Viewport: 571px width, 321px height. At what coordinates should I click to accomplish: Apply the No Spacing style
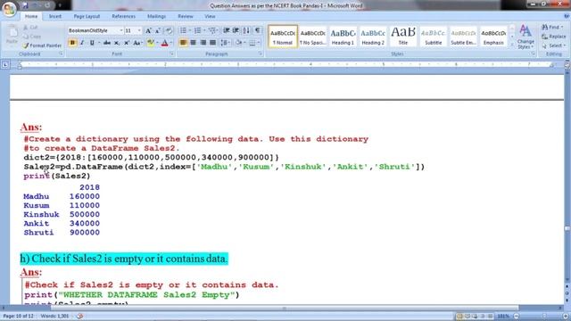point(313,36)
